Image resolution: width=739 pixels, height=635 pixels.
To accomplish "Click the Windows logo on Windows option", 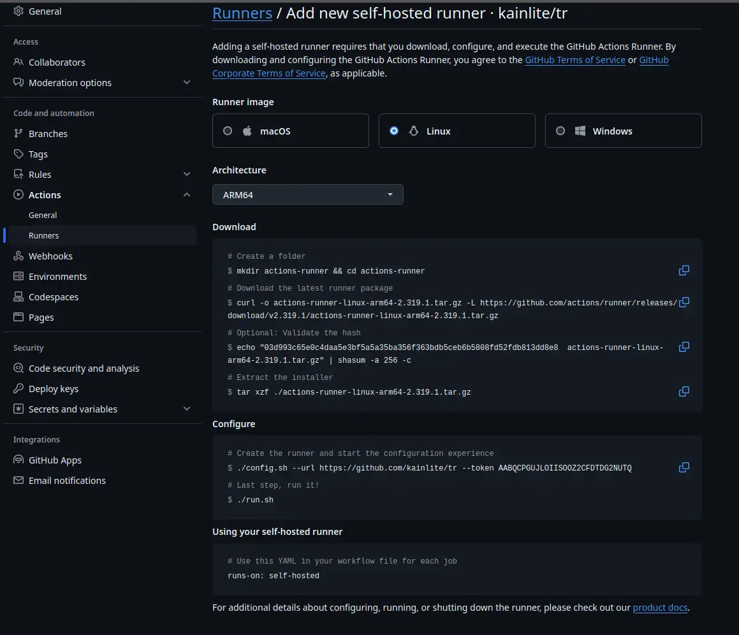I will [x=580, y=131].
